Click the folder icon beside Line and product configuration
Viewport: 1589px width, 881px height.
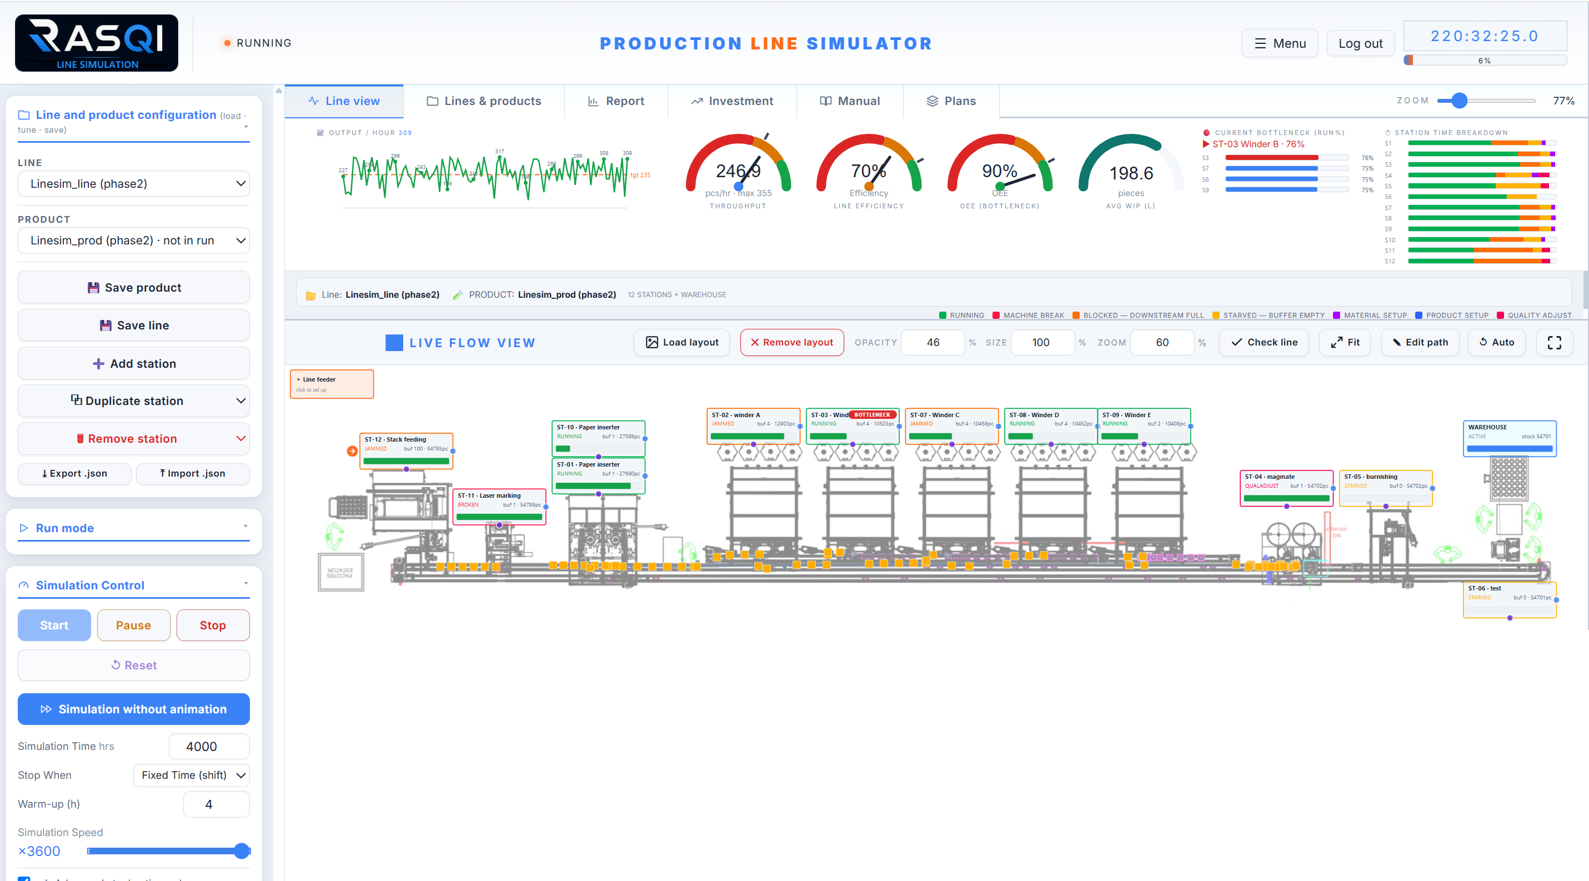(x=24, y=115)
